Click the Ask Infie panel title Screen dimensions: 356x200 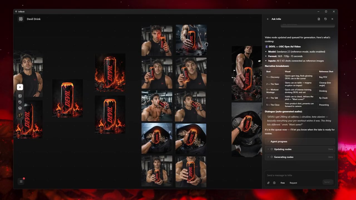(276, 19)
